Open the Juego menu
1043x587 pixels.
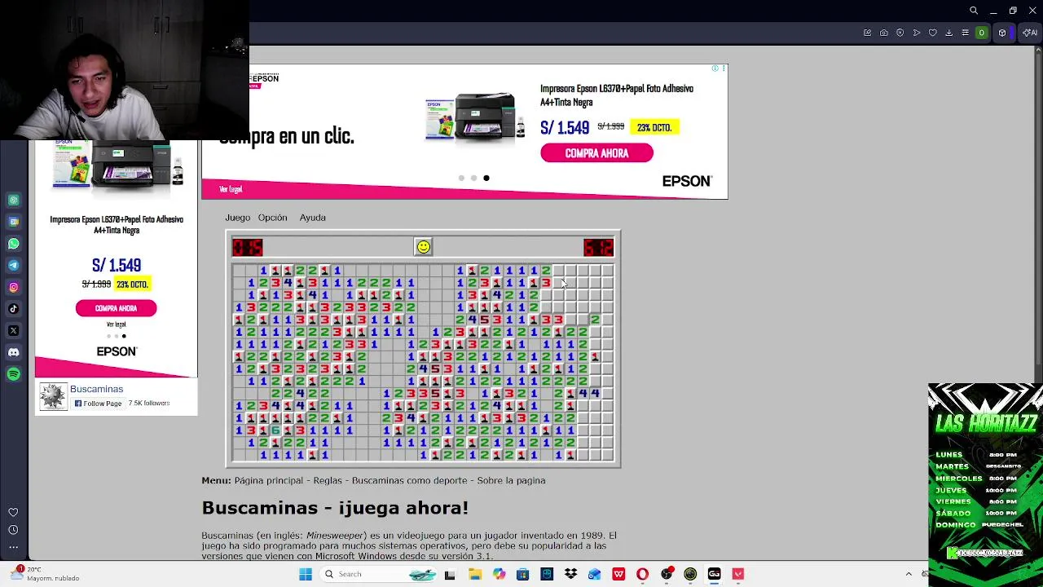coord(238,218)
